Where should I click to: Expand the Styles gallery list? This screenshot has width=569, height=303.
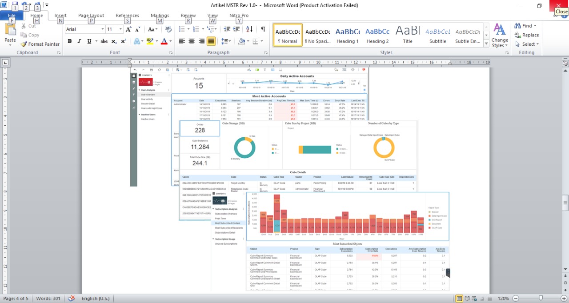pos(486,43)
